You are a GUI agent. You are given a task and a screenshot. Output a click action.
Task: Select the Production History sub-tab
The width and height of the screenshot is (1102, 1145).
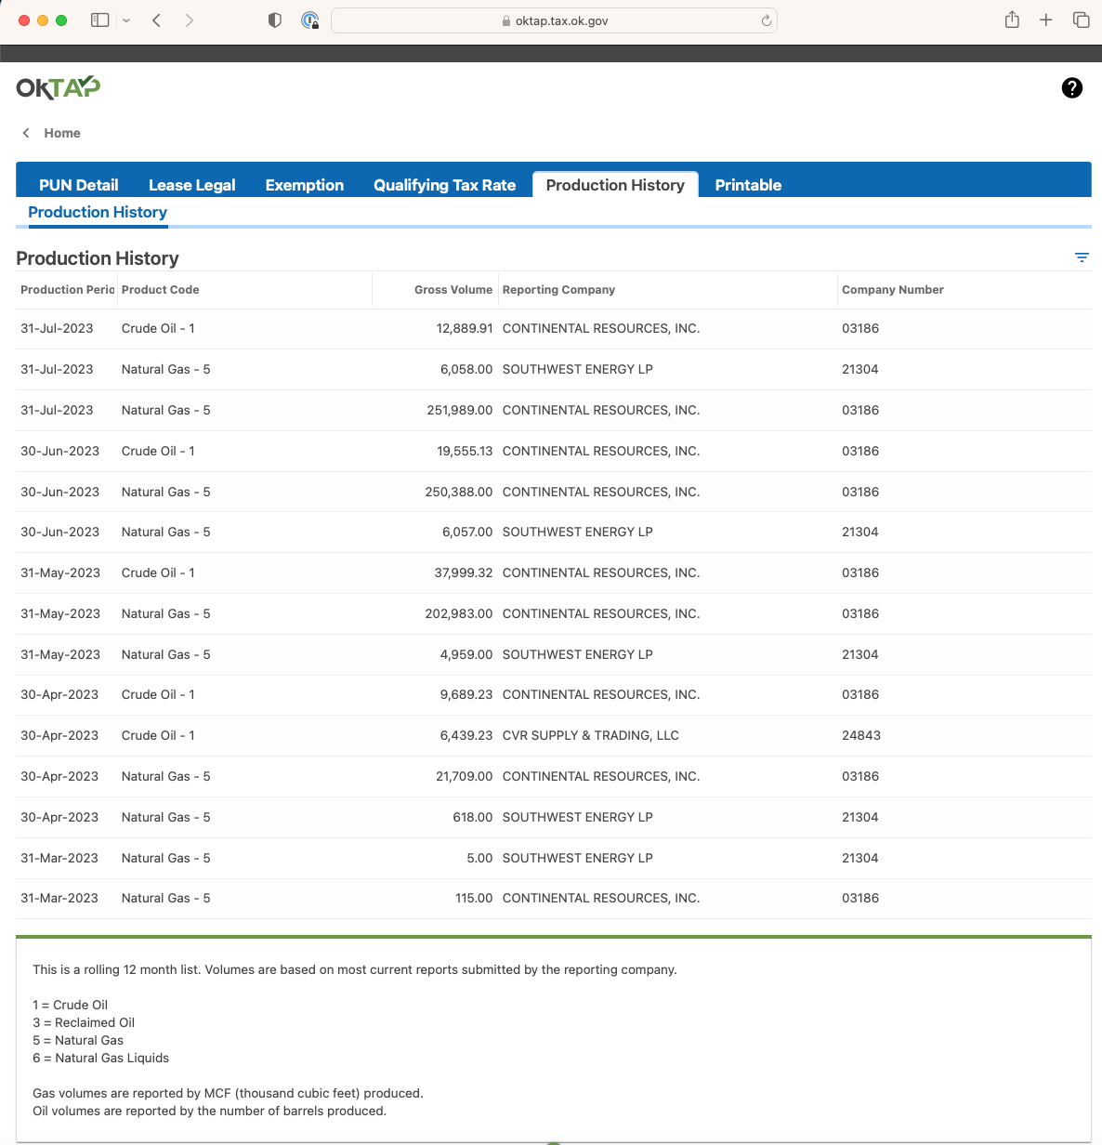click(98, 212)
